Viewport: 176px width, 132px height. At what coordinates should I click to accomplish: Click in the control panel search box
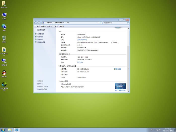click(116, 23)
